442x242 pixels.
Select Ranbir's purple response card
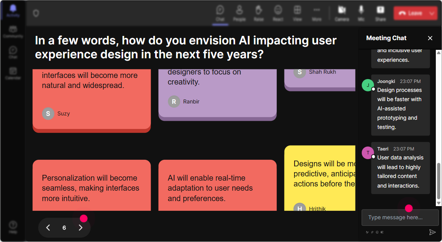pyautogui.click(x=217, y=95)
